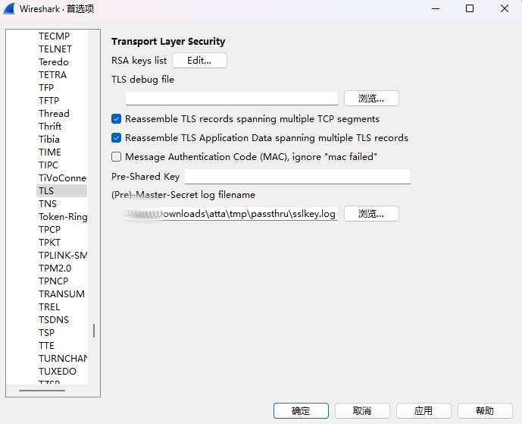Maximize the preferences window
522x424 pixels.
(470, 8)
